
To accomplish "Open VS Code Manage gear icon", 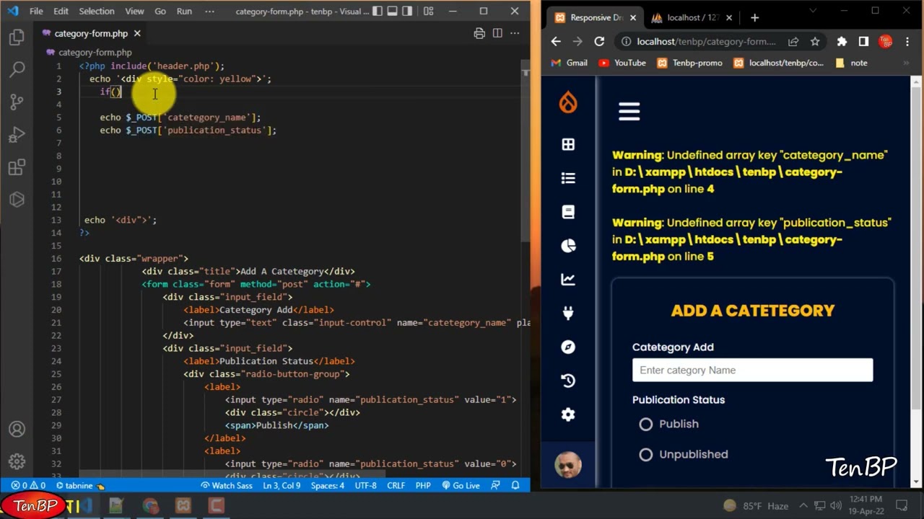I will coord(17,461).
